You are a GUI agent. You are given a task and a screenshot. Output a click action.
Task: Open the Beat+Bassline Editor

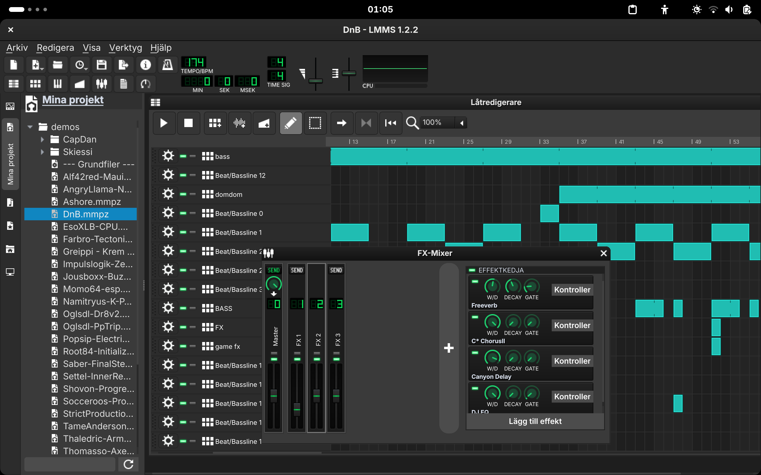click(x=36, y=84)
